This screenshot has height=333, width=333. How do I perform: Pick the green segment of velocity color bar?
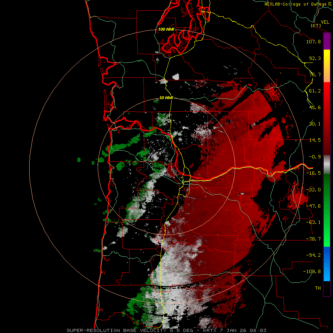327,210
